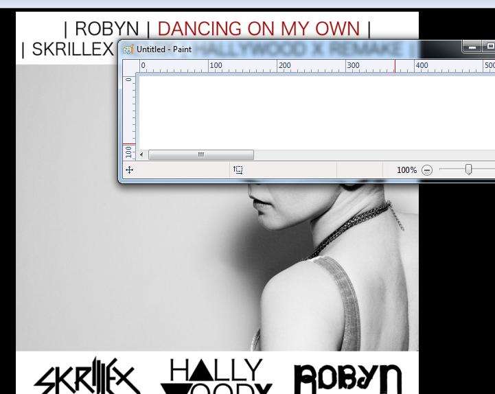This screenshot has height=394, width=495.
Task: Click the Paint app icon in title bar
Action: coord(128,49)
